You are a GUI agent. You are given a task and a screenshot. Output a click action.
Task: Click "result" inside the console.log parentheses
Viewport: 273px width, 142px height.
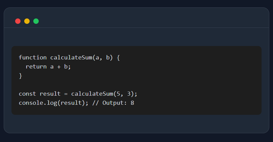pos(69,103)
